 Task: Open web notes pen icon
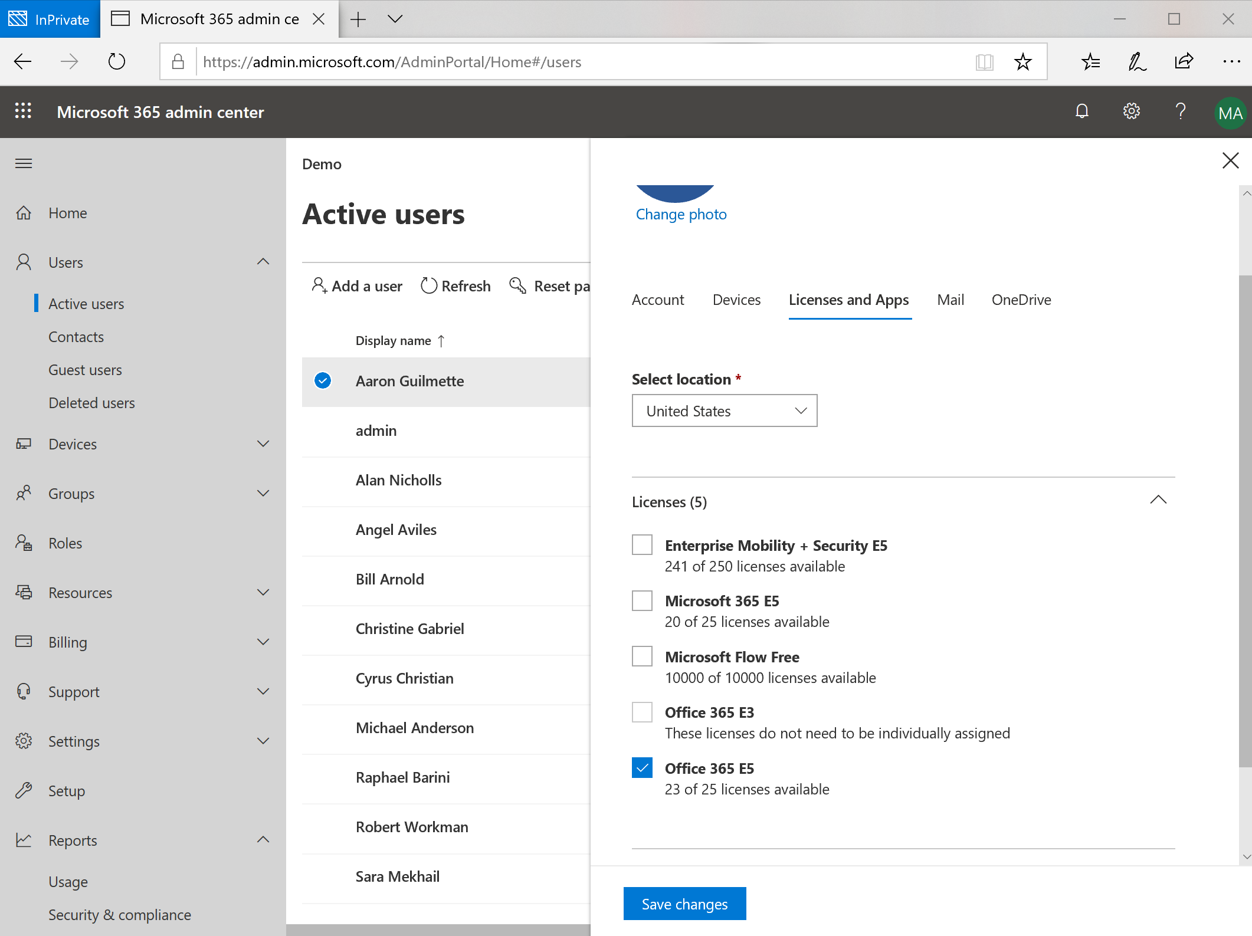1137,61
